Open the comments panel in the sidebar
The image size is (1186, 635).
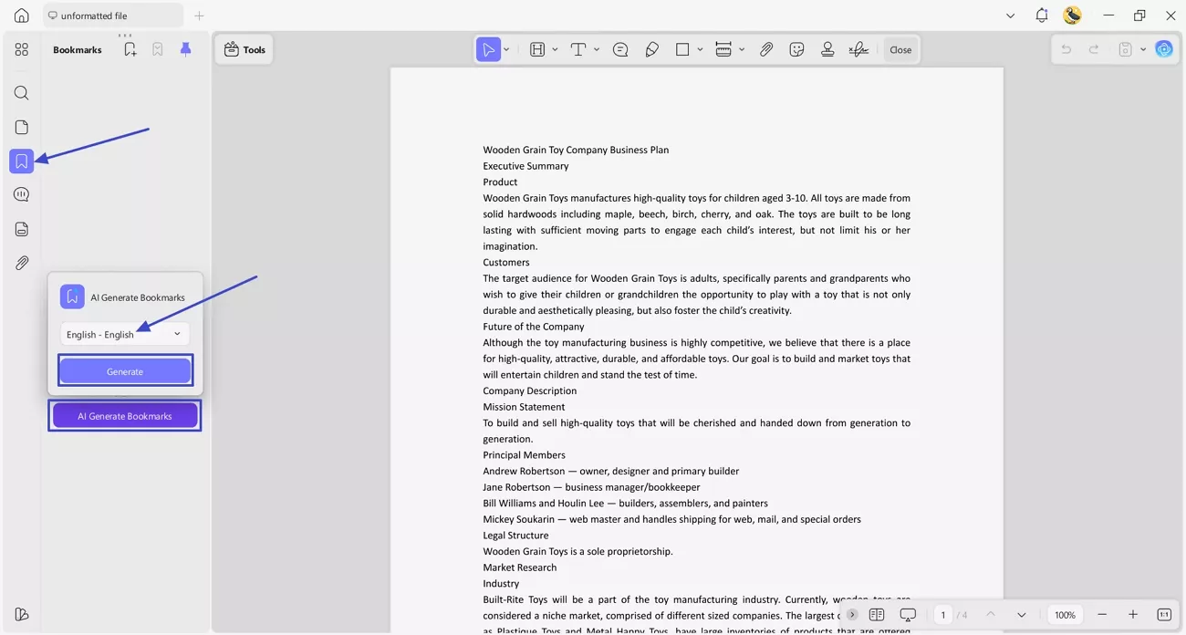[21, 193]
